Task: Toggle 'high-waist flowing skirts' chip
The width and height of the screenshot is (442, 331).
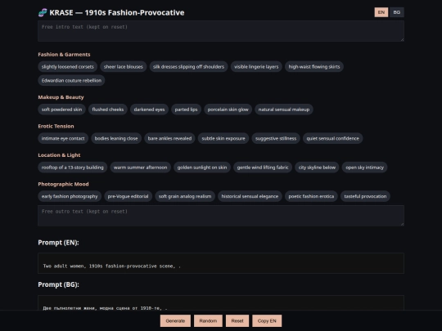Action: pyautogui.click(x=314, y=67)
